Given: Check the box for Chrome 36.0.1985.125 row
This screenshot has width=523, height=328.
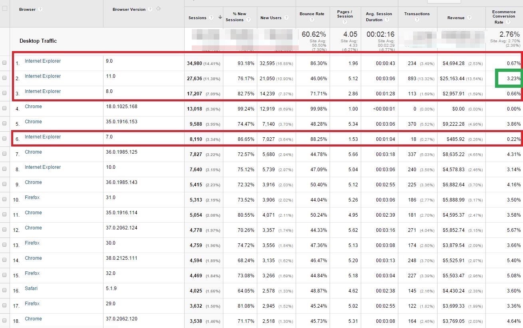Looking at the screenshot, I should point(5,154).
